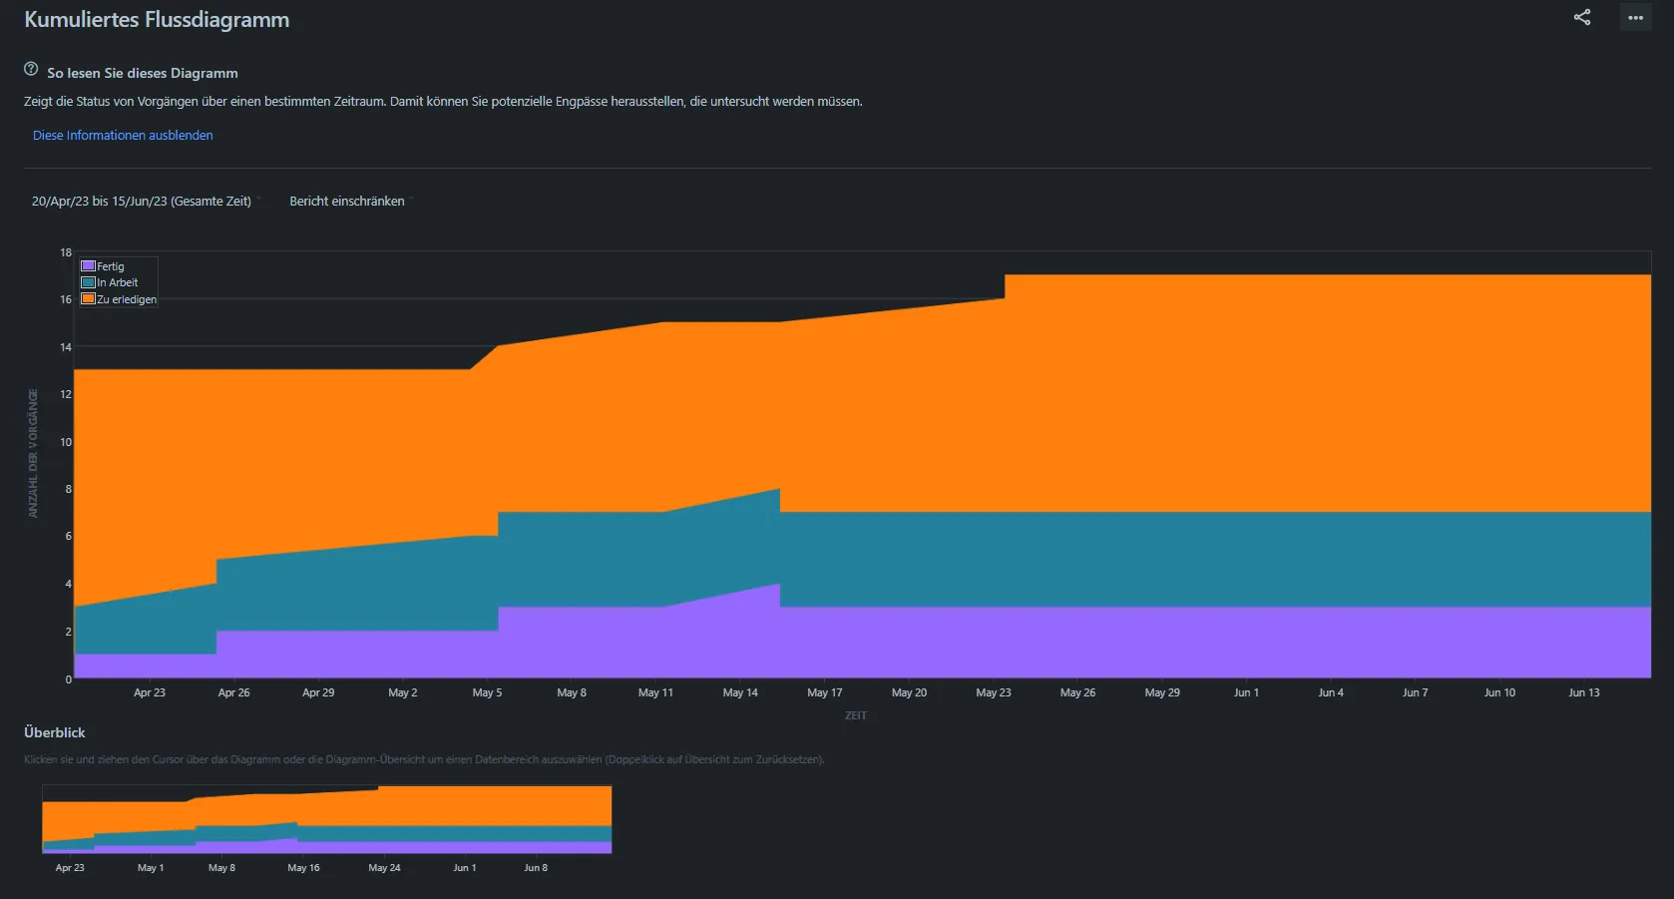Image resolution: width=1674 pixels, height=899 pixels.
Task: Click the May 16 label in overview
Action: (303, 868)
